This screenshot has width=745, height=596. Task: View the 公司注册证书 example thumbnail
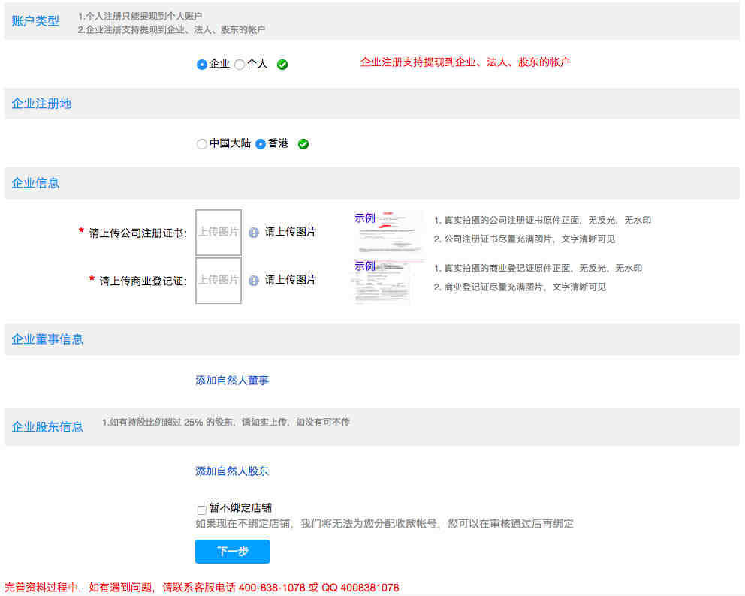pyautogui.click(x=391, y=236)
